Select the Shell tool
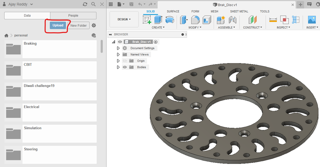 pos(207,20)
